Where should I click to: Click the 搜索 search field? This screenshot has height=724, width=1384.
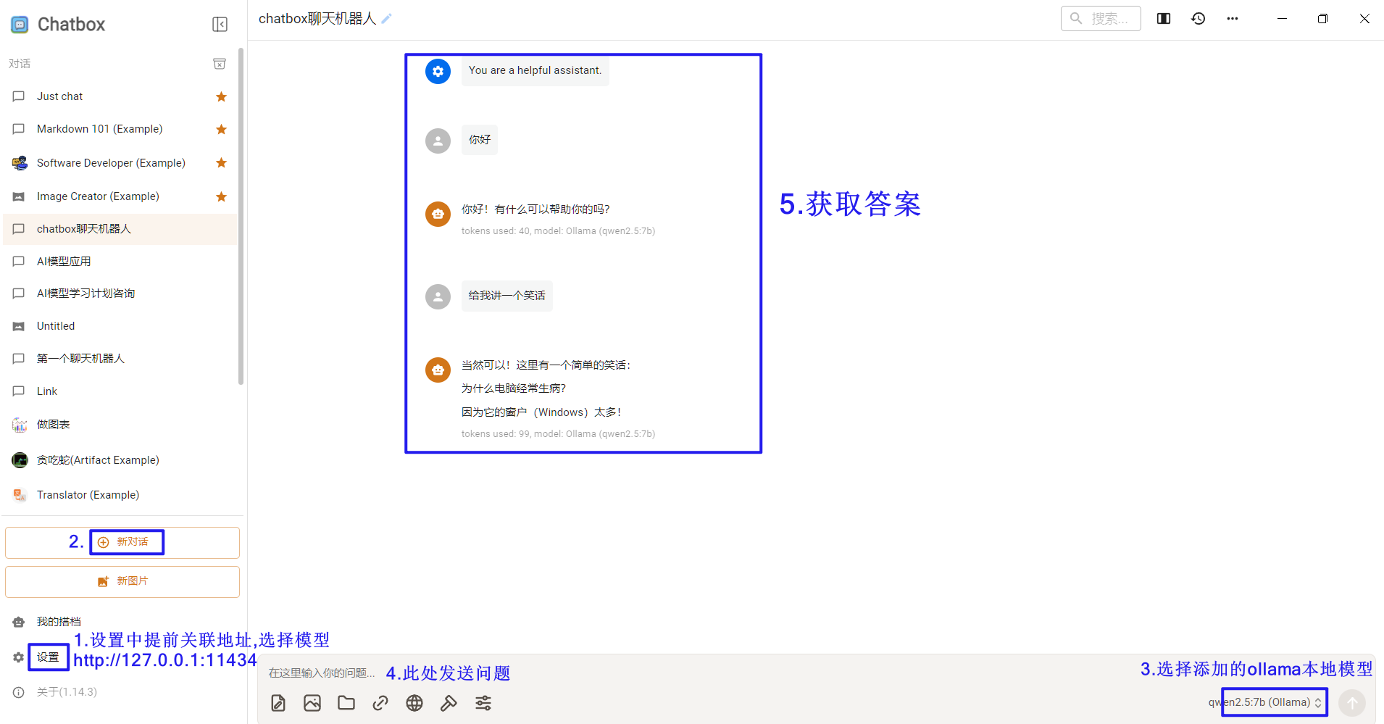click(x=1101, y=19)
